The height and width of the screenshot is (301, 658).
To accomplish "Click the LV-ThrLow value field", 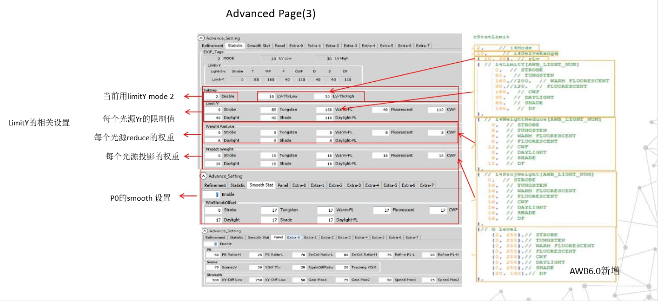I will tap(267, 97).
